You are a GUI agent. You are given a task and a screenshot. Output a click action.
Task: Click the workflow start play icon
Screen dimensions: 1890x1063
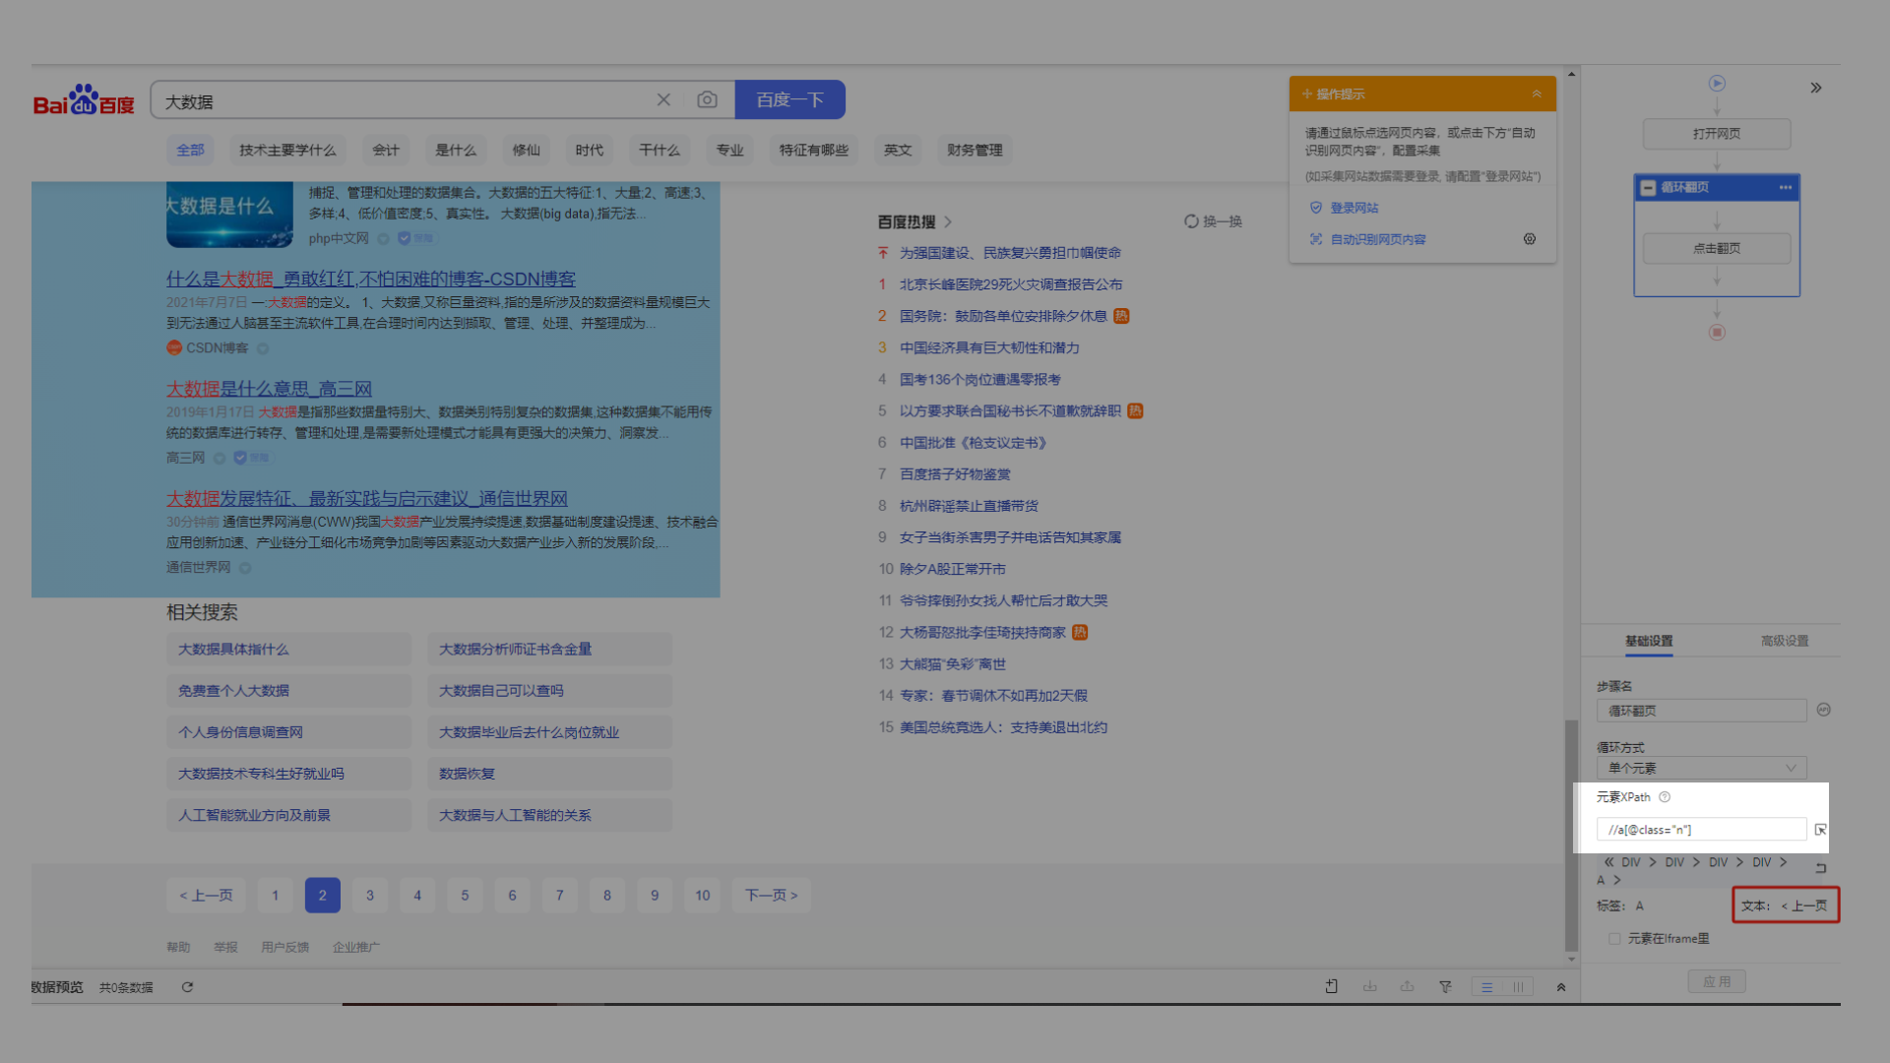click(x=1717, y=84)
